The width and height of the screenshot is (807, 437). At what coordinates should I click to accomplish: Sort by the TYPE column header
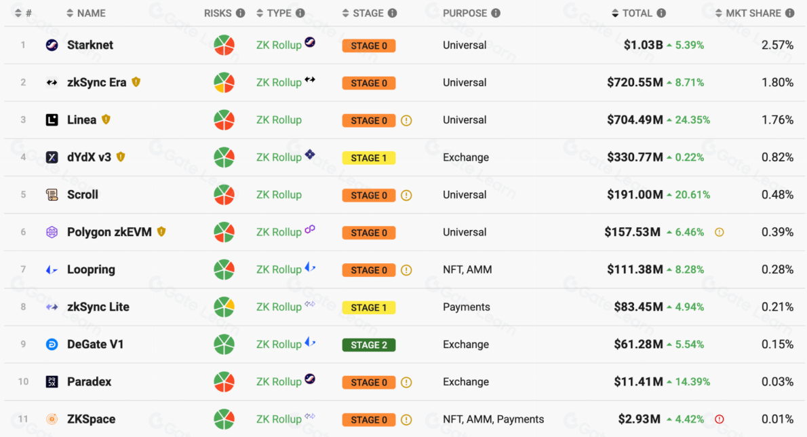(x=275, y=13)
